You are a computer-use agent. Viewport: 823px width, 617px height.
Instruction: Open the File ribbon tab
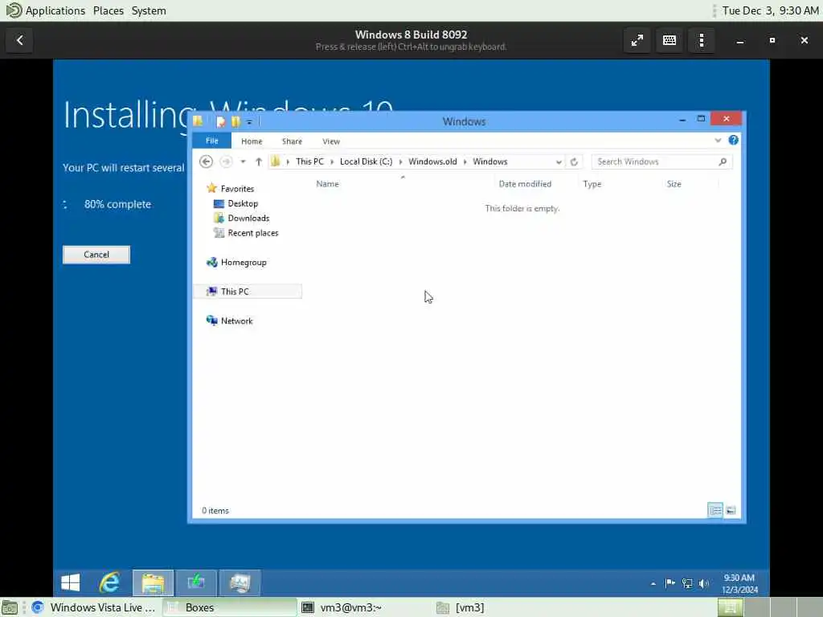click(212, 141)
